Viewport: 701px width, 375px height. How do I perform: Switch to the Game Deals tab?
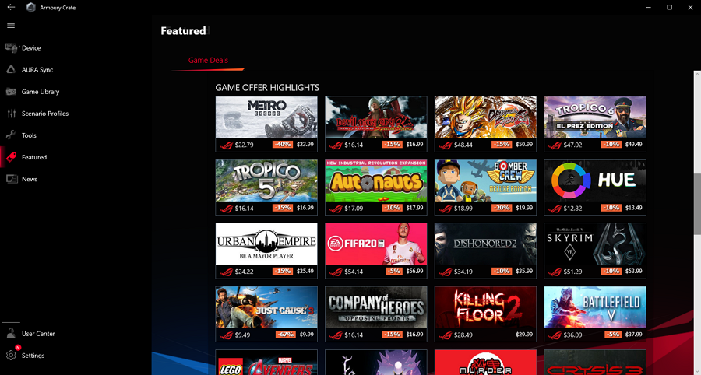point(208,60)
